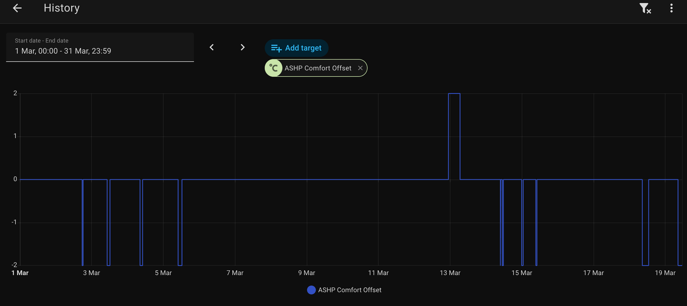Image resolution: width=687 pixels, height=306 pixels.
Task: Go to previous date range
Action: (x=212, y=47)
